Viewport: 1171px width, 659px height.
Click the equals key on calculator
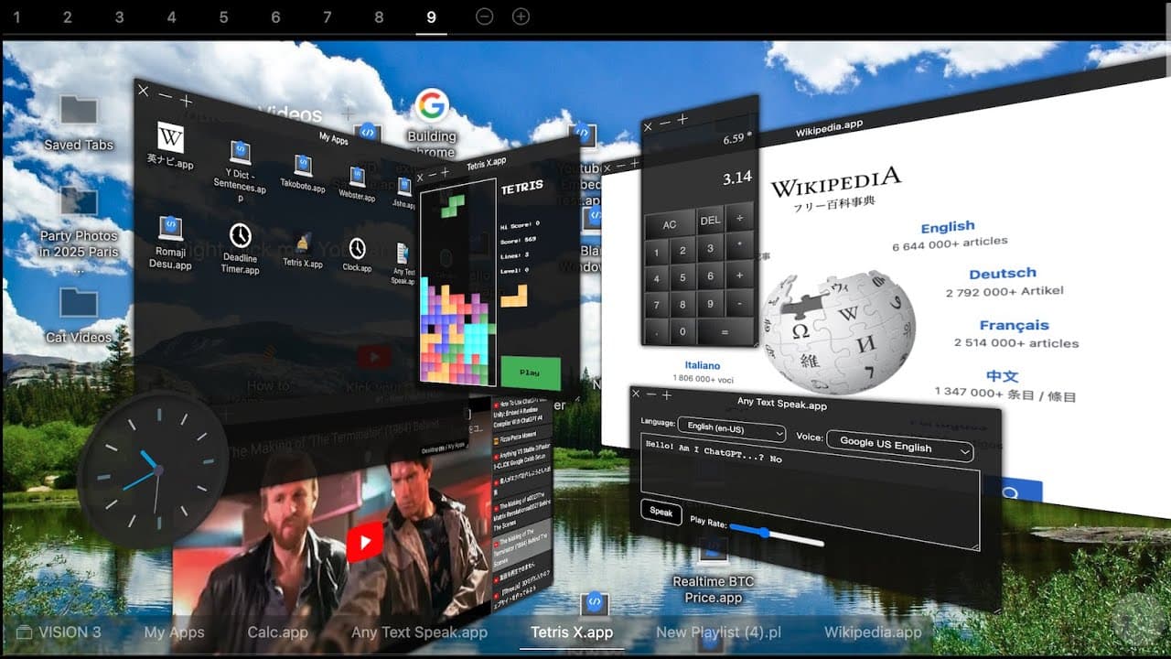click(x=725, y=333)
